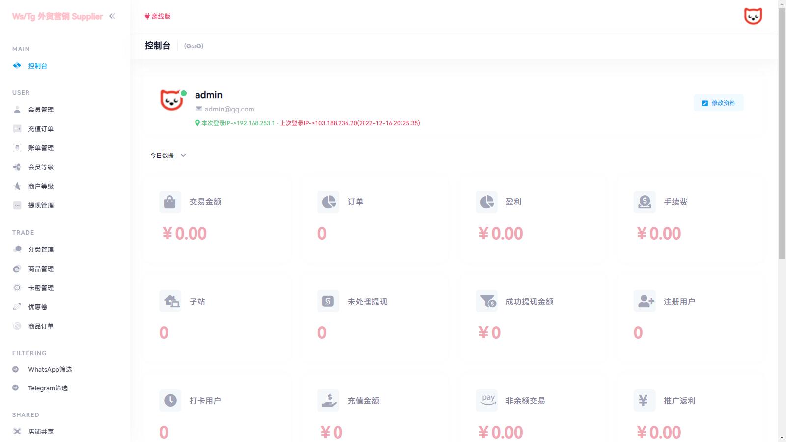
Task: Click the 优惠卷 coupon icon
Action: [x=17, y=307]
